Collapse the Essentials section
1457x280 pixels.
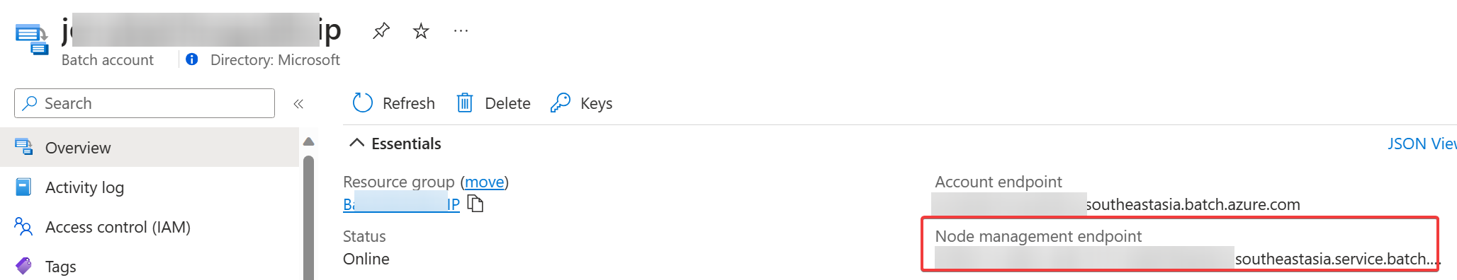(357, 144)
